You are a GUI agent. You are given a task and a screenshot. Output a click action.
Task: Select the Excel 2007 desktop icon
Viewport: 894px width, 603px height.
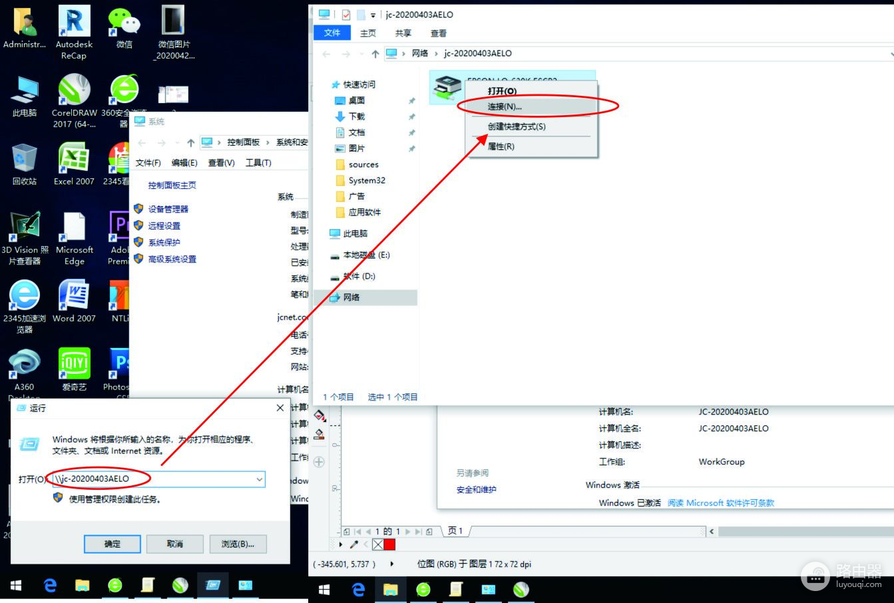pos(74,164)
